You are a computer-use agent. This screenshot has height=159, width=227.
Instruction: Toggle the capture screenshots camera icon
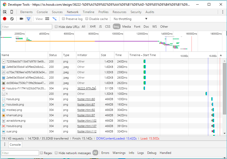pyautogui.click(x=21, y=19)
